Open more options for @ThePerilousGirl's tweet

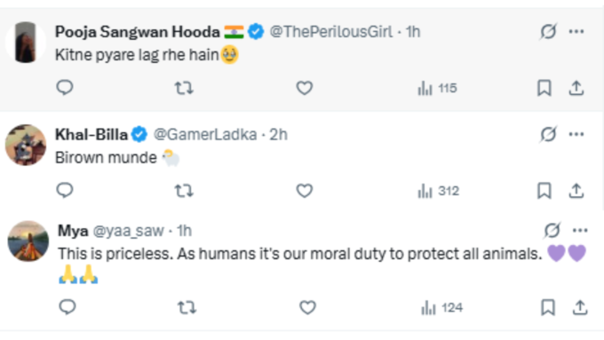[576, 32]
